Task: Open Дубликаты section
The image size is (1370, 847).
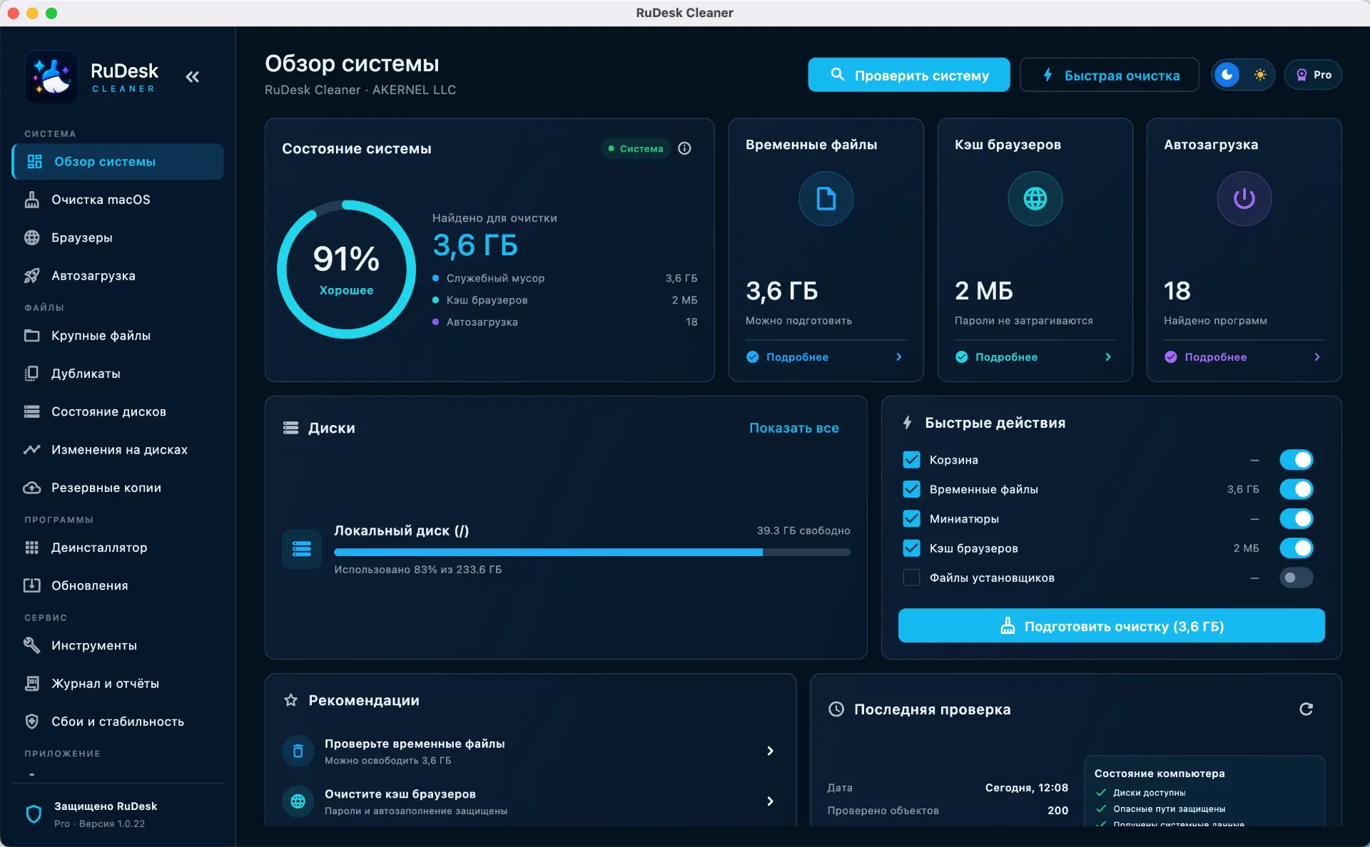Action: click(118, 374)
